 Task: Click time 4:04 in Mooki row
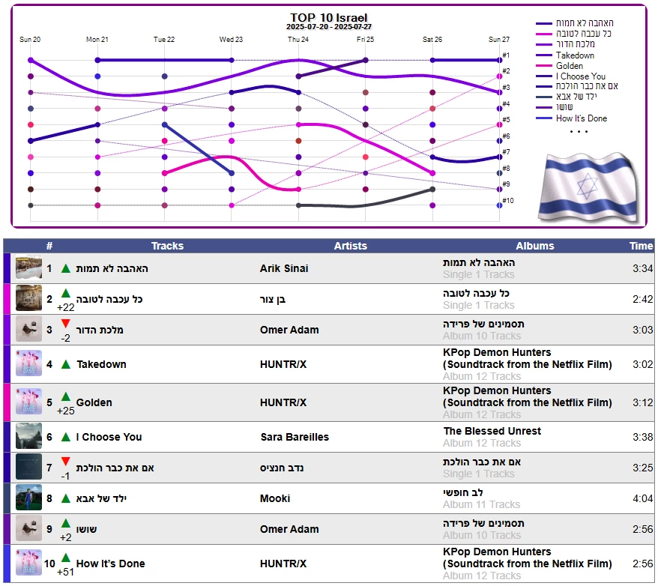coord(642,498)
